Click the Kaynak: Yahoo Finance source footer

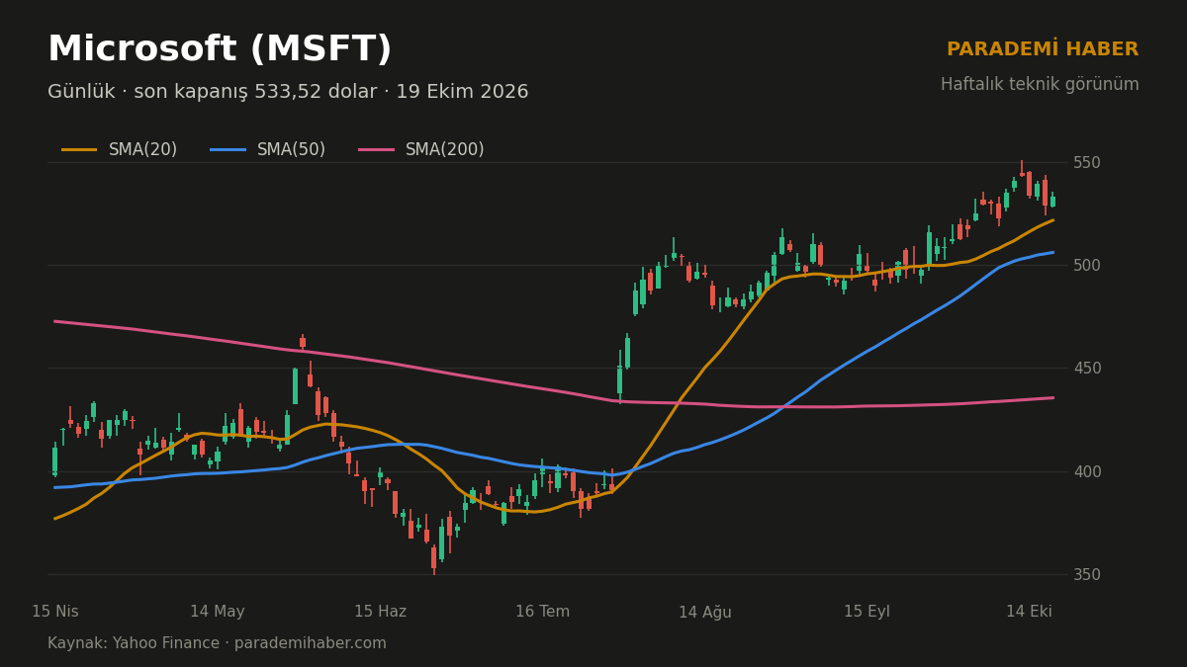[217, 643]
